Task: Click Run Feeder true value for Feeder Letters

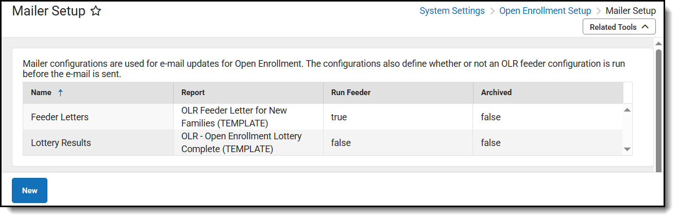Action: click(x=339, y=117)
